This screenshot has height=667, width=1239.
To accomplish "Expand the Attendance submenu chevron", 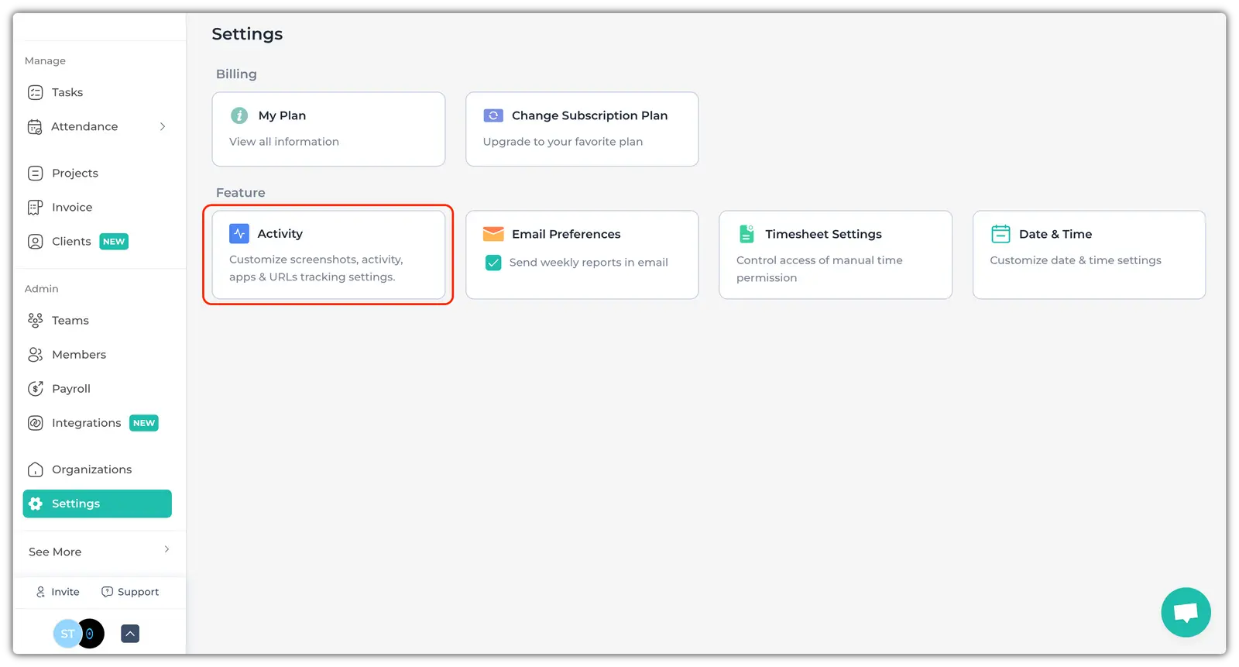I will click(163, 126).
